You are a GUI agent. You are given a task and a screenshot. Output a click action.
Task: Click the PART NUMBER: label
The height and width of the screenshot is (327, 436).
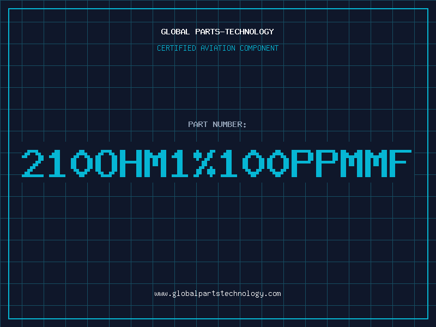coord(217,124)
